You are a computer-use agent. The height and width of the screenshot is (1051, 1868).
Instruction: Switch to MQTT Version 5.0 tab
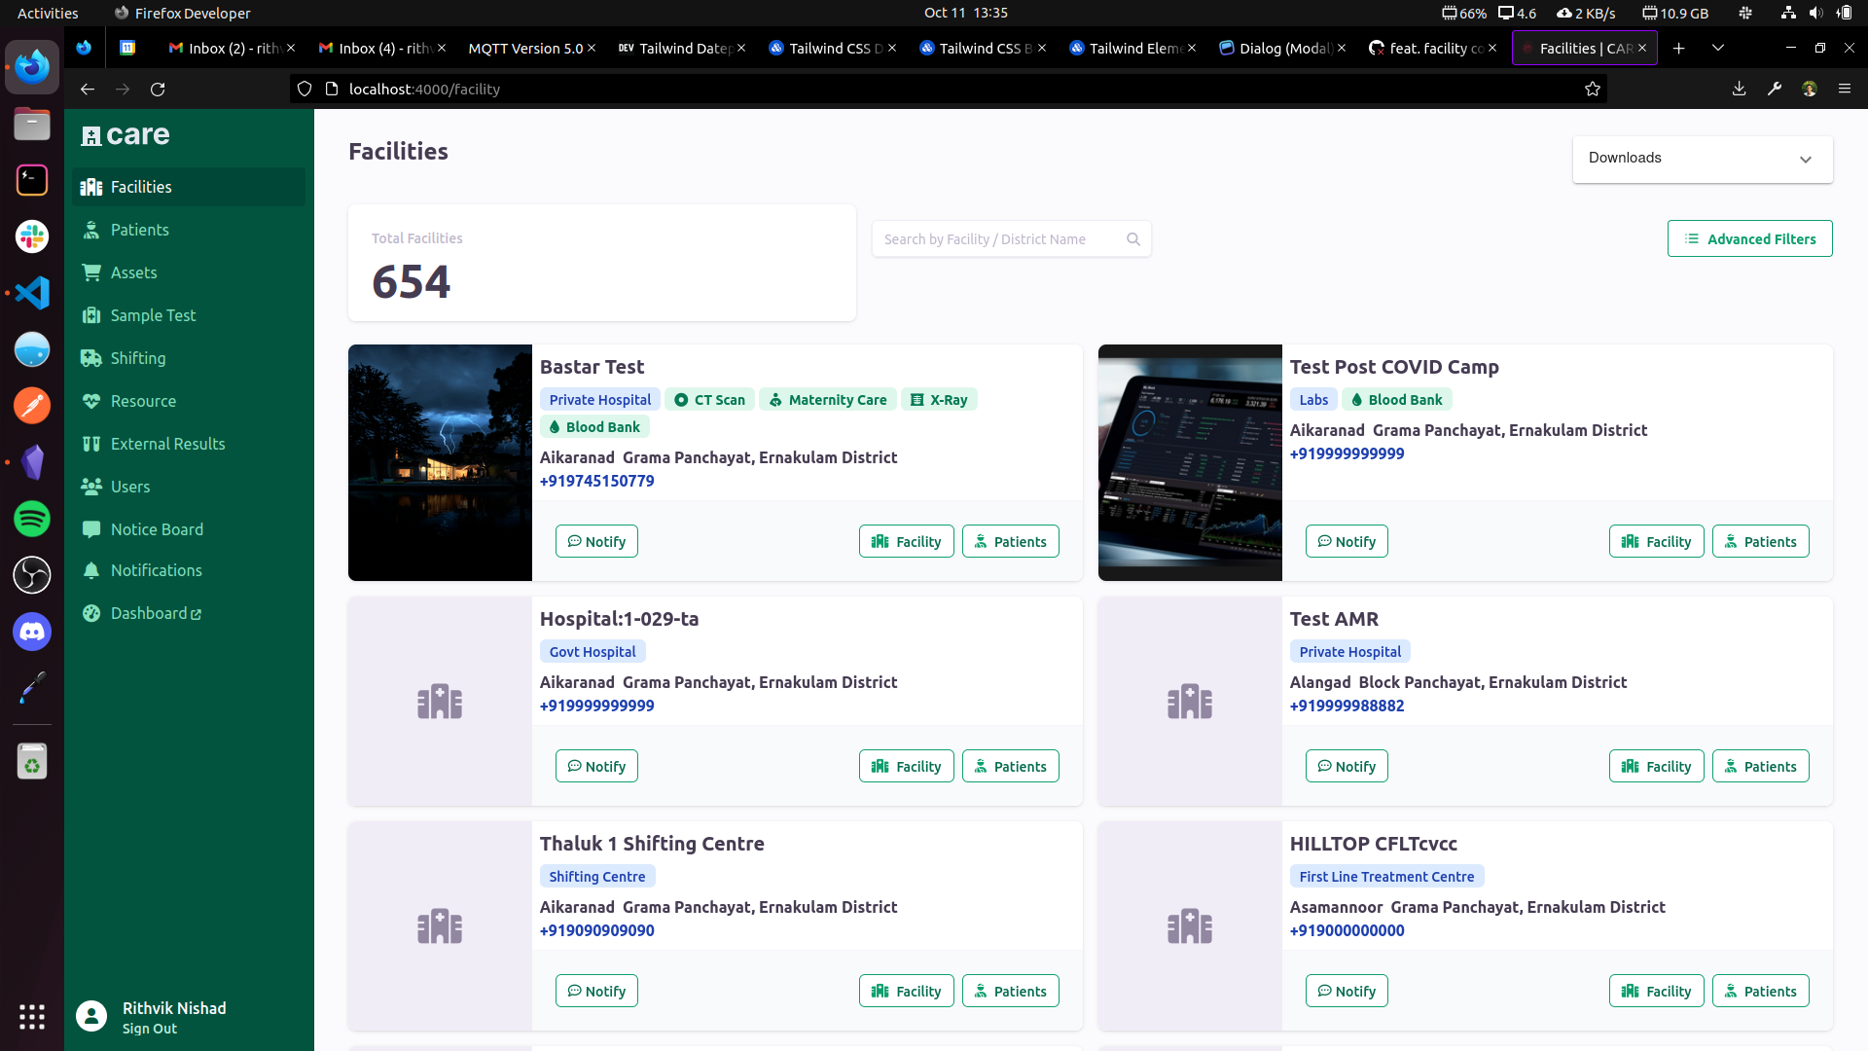[525, 48]
